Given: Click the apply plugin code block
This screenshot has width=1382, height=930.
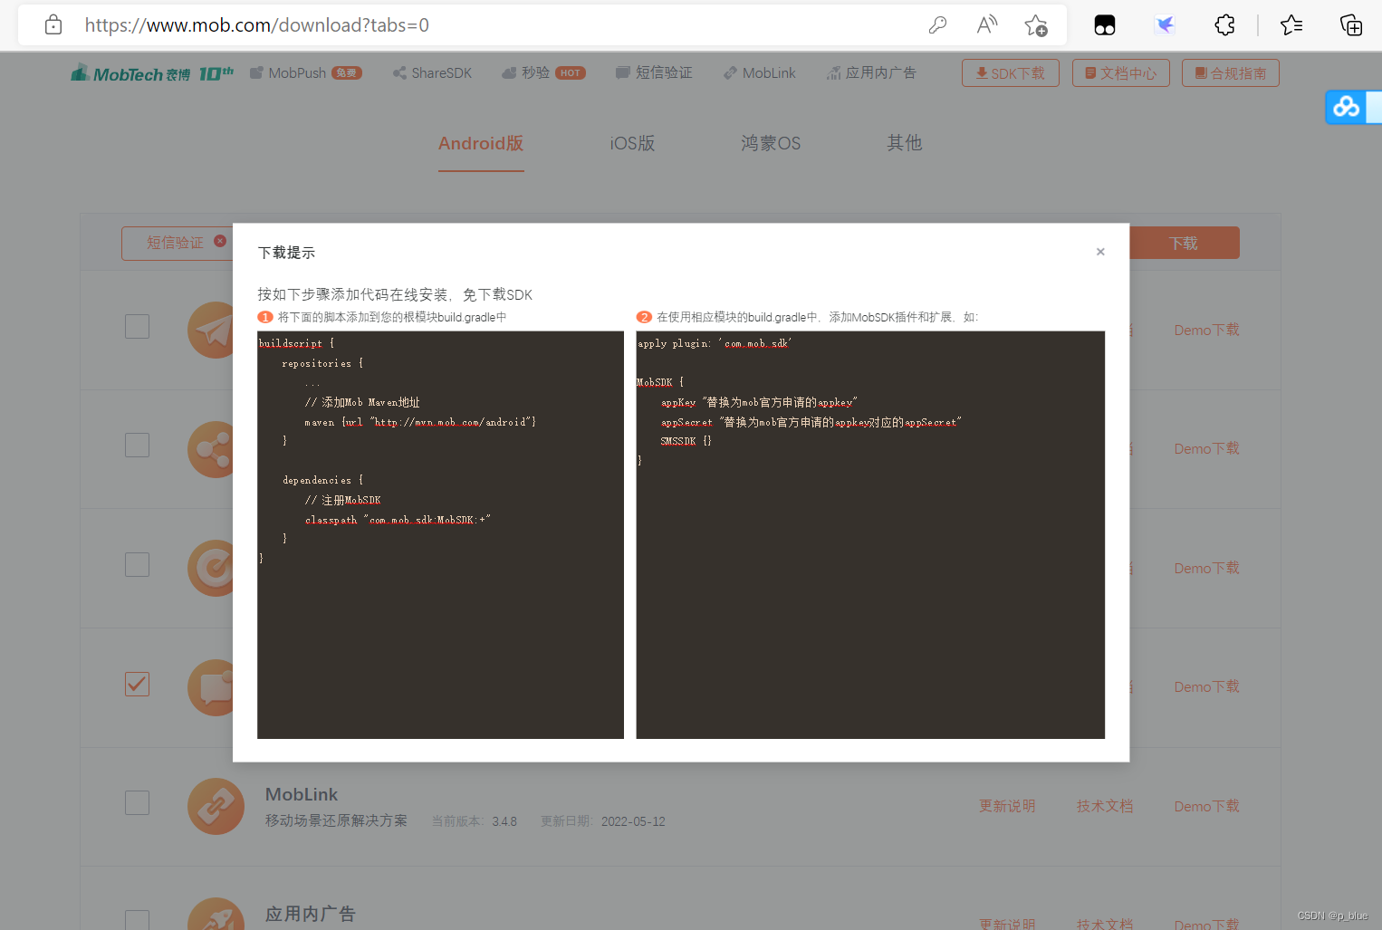Looking at the screenshot, I should point(870,534).
